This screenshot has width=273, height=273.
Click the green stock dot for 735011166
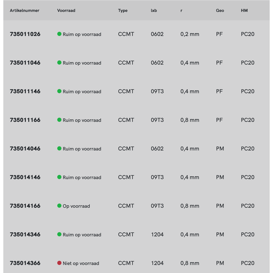pyautogui.click(x=59, y=120)
